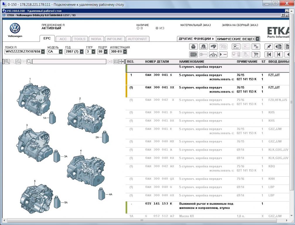
Task: Switch to the AUTOPART tab
Action: pyautogui.click(x=137, y=39)
